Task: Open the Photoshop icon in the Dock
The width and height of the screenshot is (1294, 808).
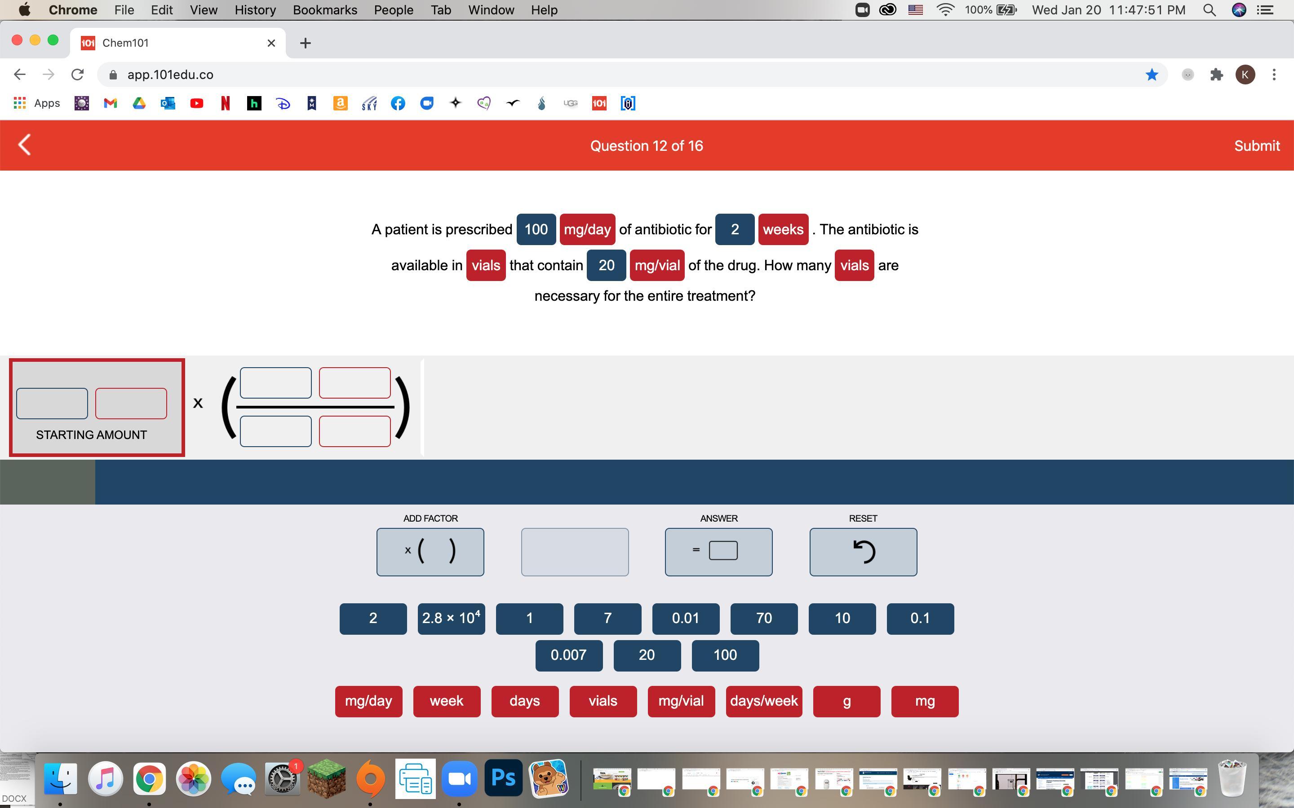Action: point(503,778)
